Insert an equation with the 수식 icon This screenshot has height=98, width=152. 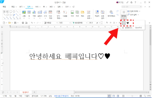click(x=45, y=12)
